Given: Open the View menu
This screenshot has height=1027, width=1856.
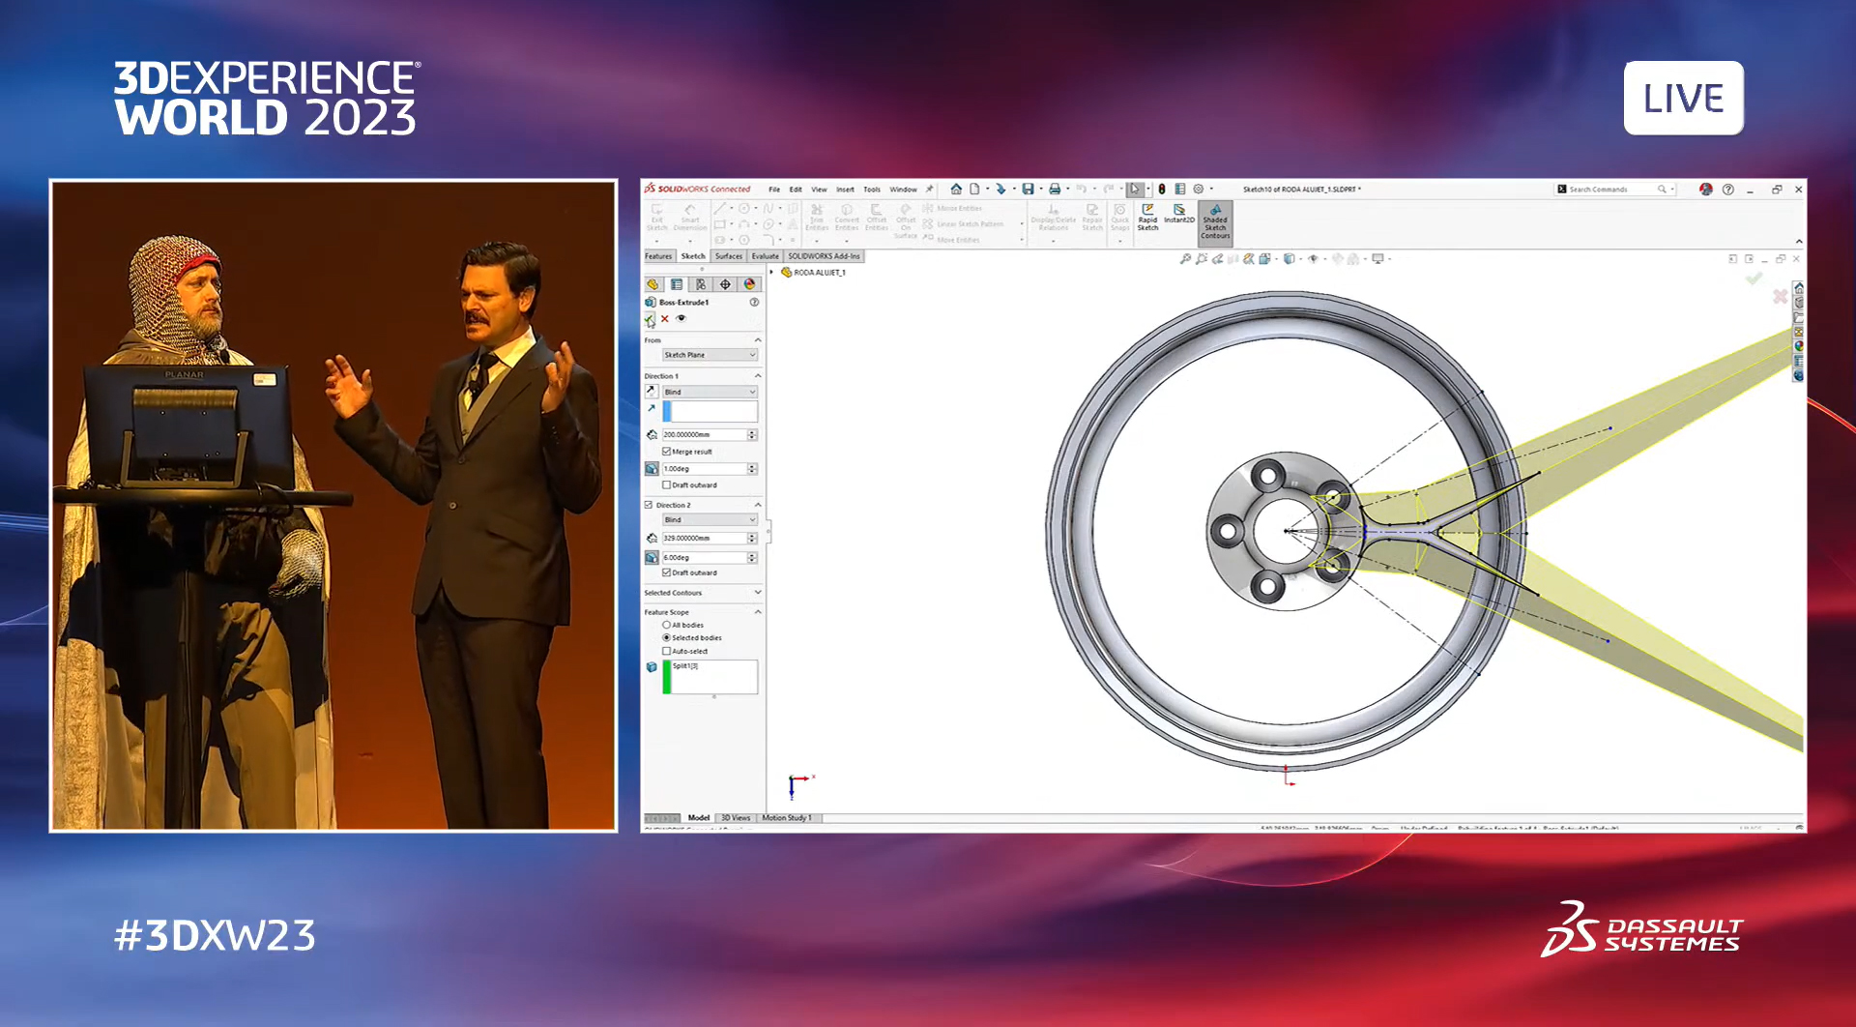Looking at the screenshot, I should tap(819, 190).
